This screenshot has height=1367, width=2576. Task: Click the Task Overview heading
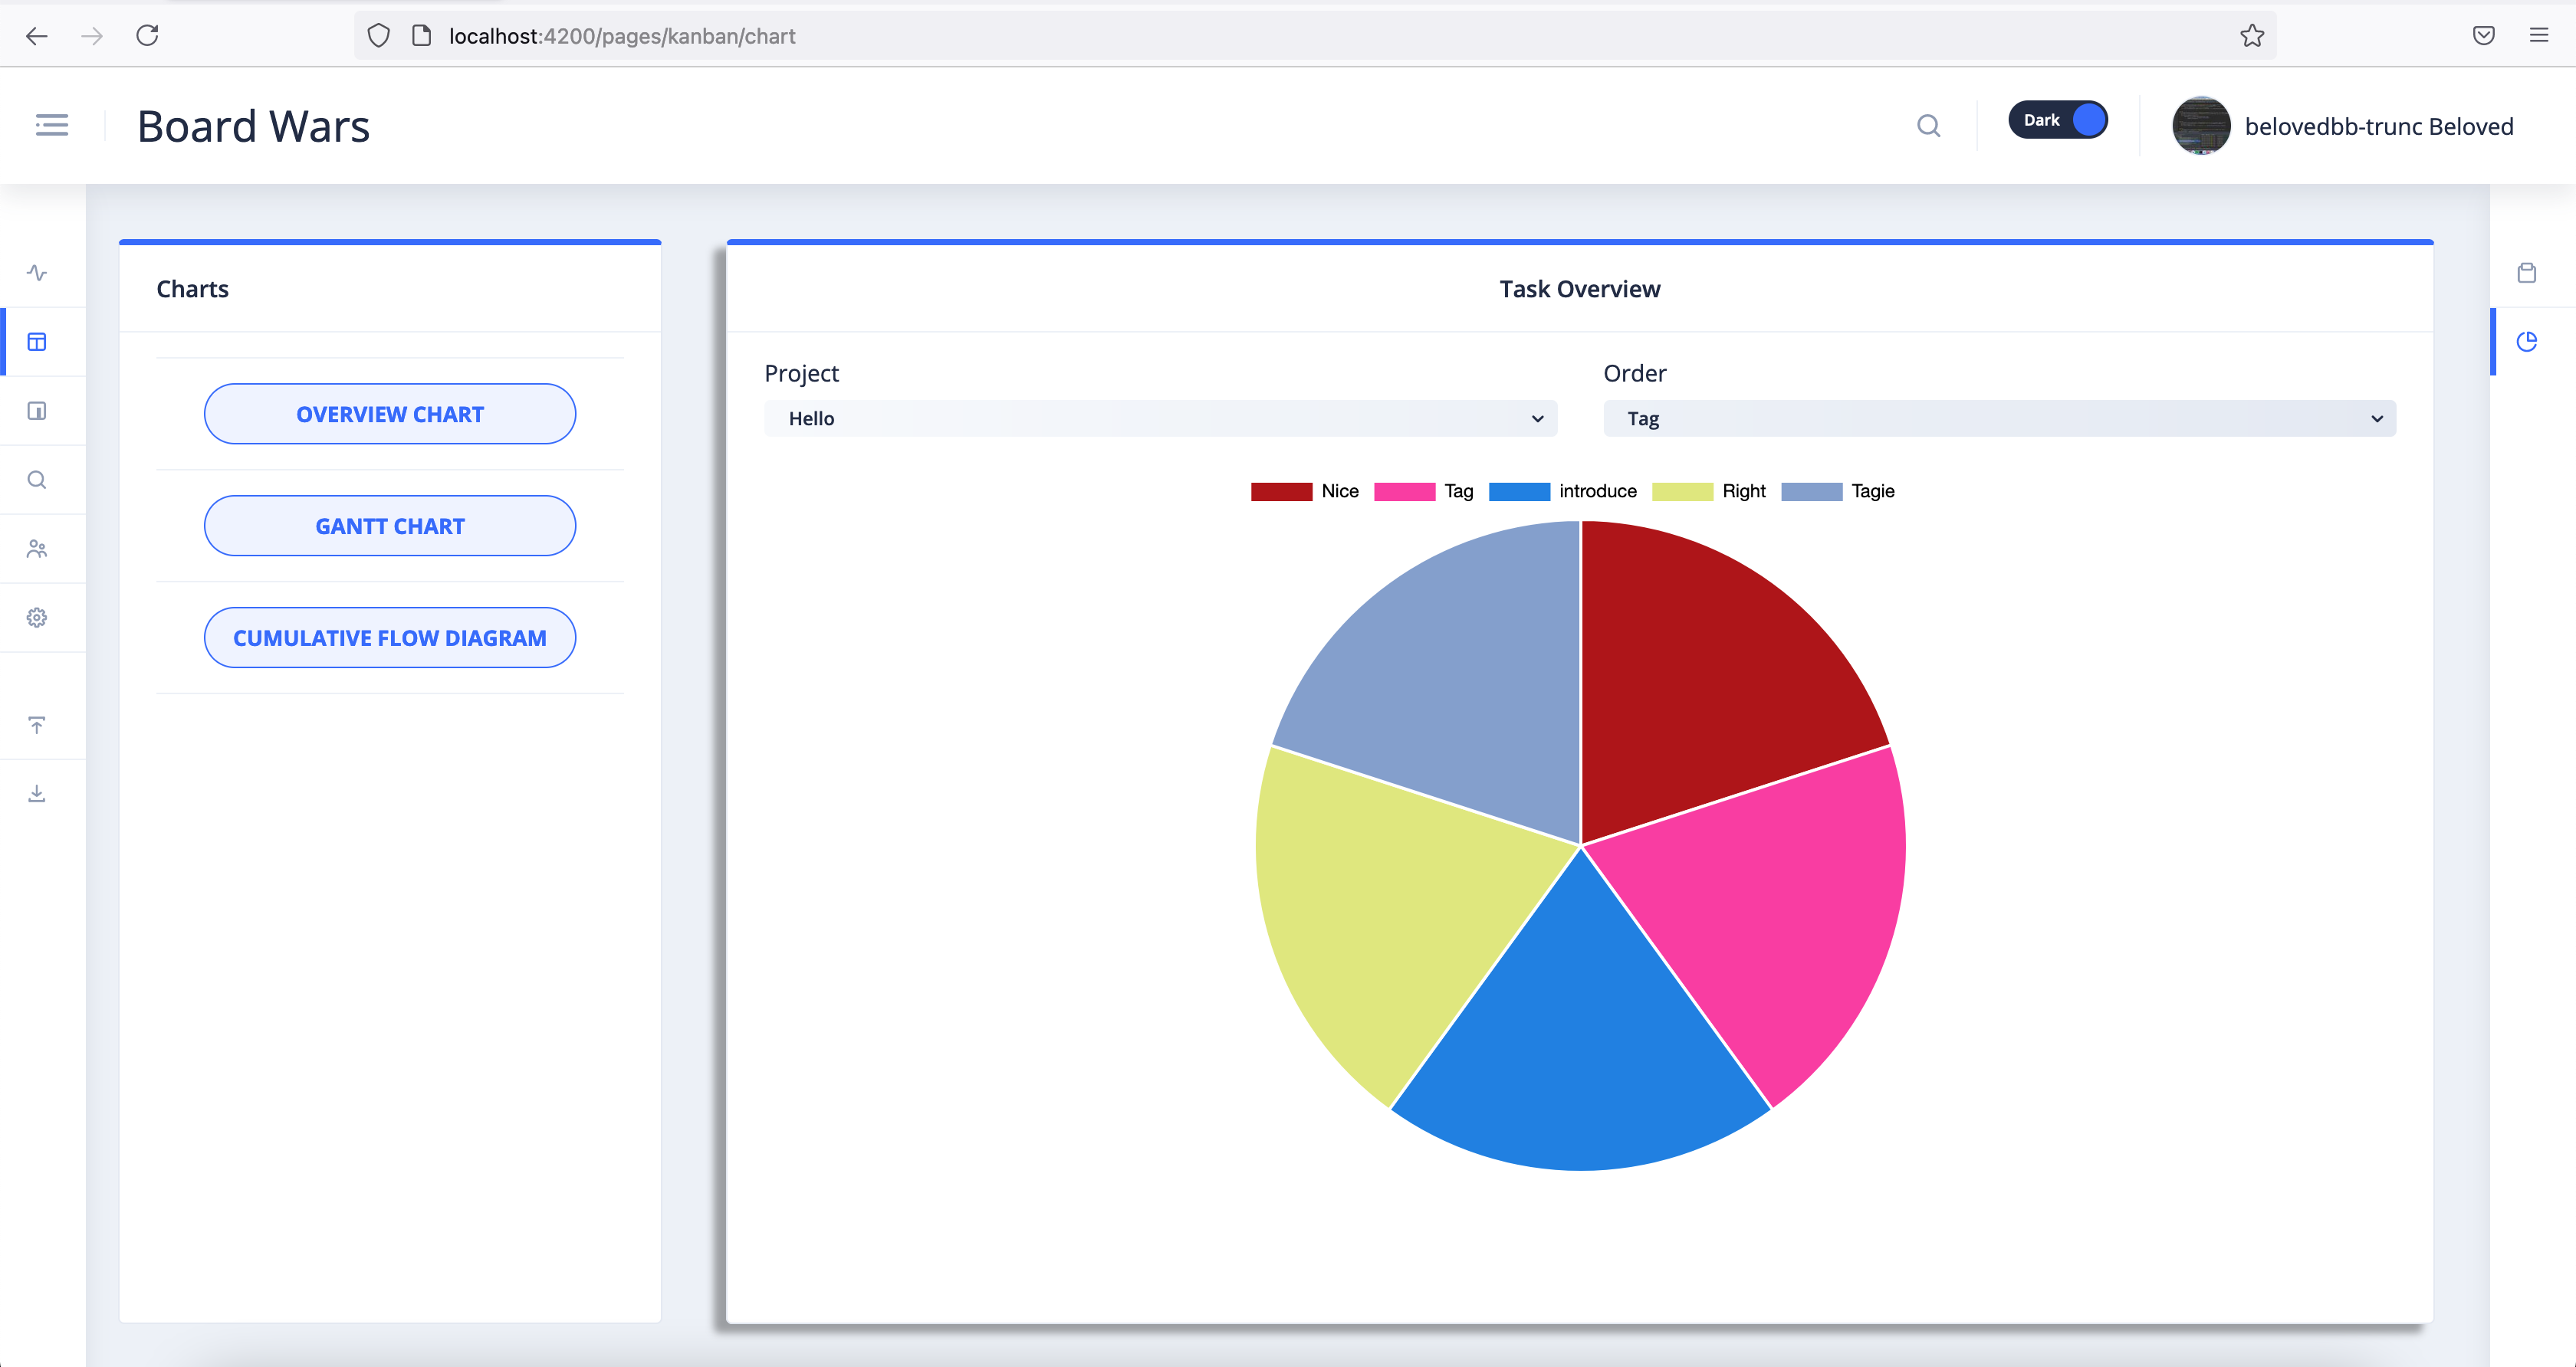pyautogui.click(x=1579, y=289)
